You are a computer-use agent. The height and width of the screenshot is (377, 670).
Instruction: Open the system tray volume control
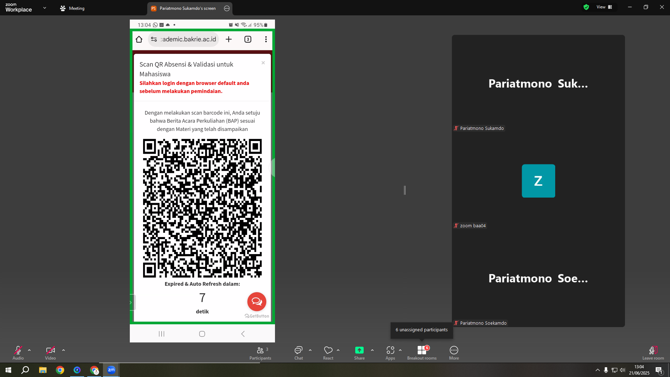coord(623,370)
